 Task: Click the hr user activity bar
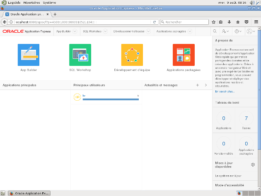[111, 99]
